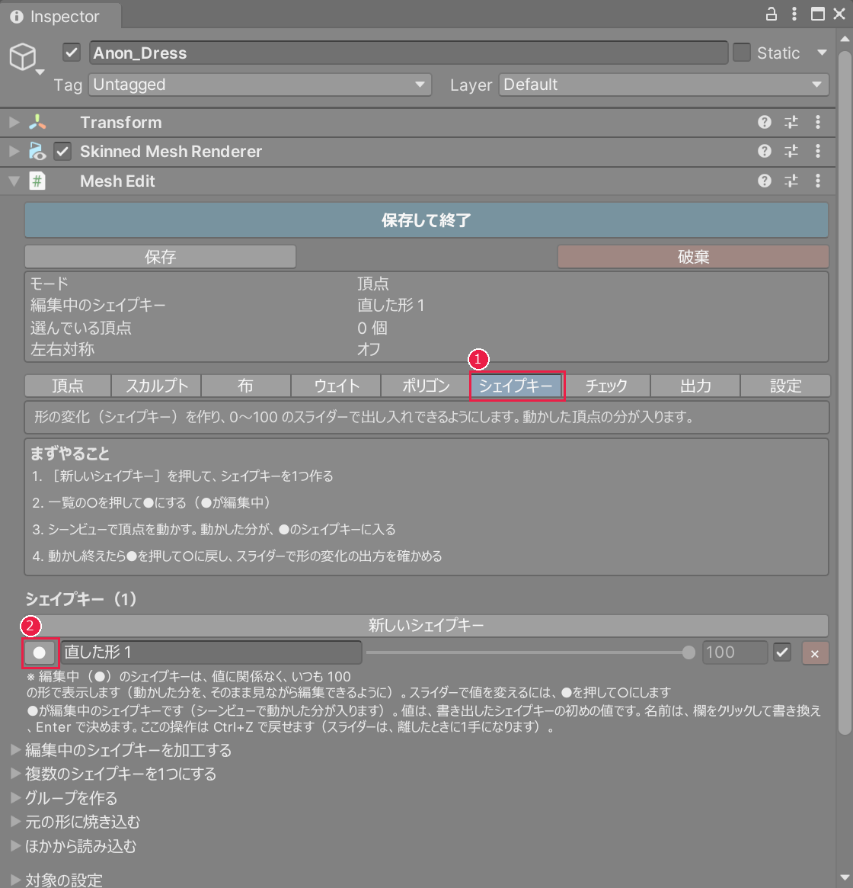Image resolution: width=853 pixels, height=888 pixels.
Task: Toggle Anon_Dress active checkbox
Action: click(72, 53)
